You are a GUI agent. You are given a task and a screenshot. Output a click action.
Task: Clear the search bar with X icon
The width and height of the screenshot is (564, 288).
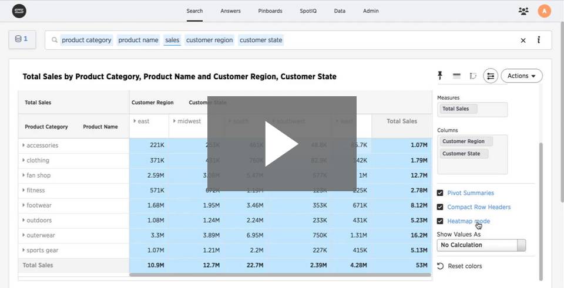523,40
